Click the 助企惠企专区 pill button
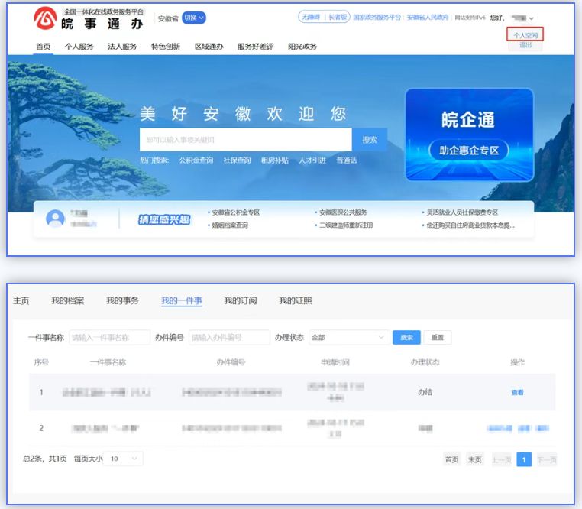The height and width of the screenshot is (509, 582). click(x=469, y=150)
